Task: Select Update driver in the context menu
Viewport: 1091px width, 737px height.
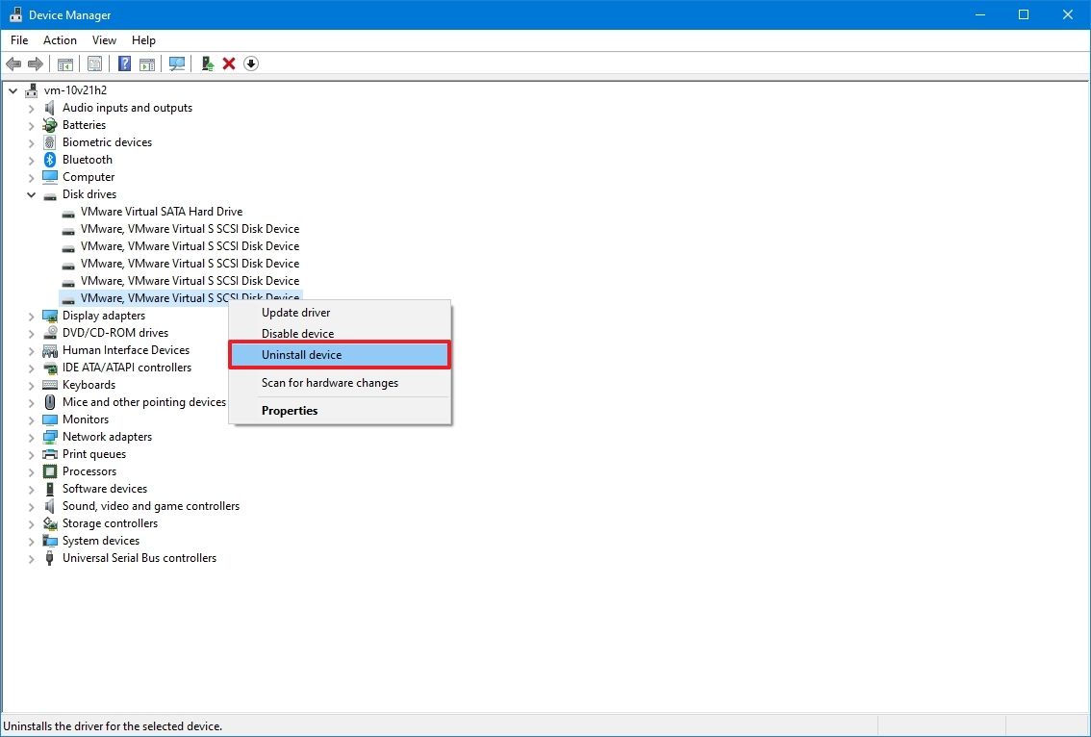Action: coord(295,312)
